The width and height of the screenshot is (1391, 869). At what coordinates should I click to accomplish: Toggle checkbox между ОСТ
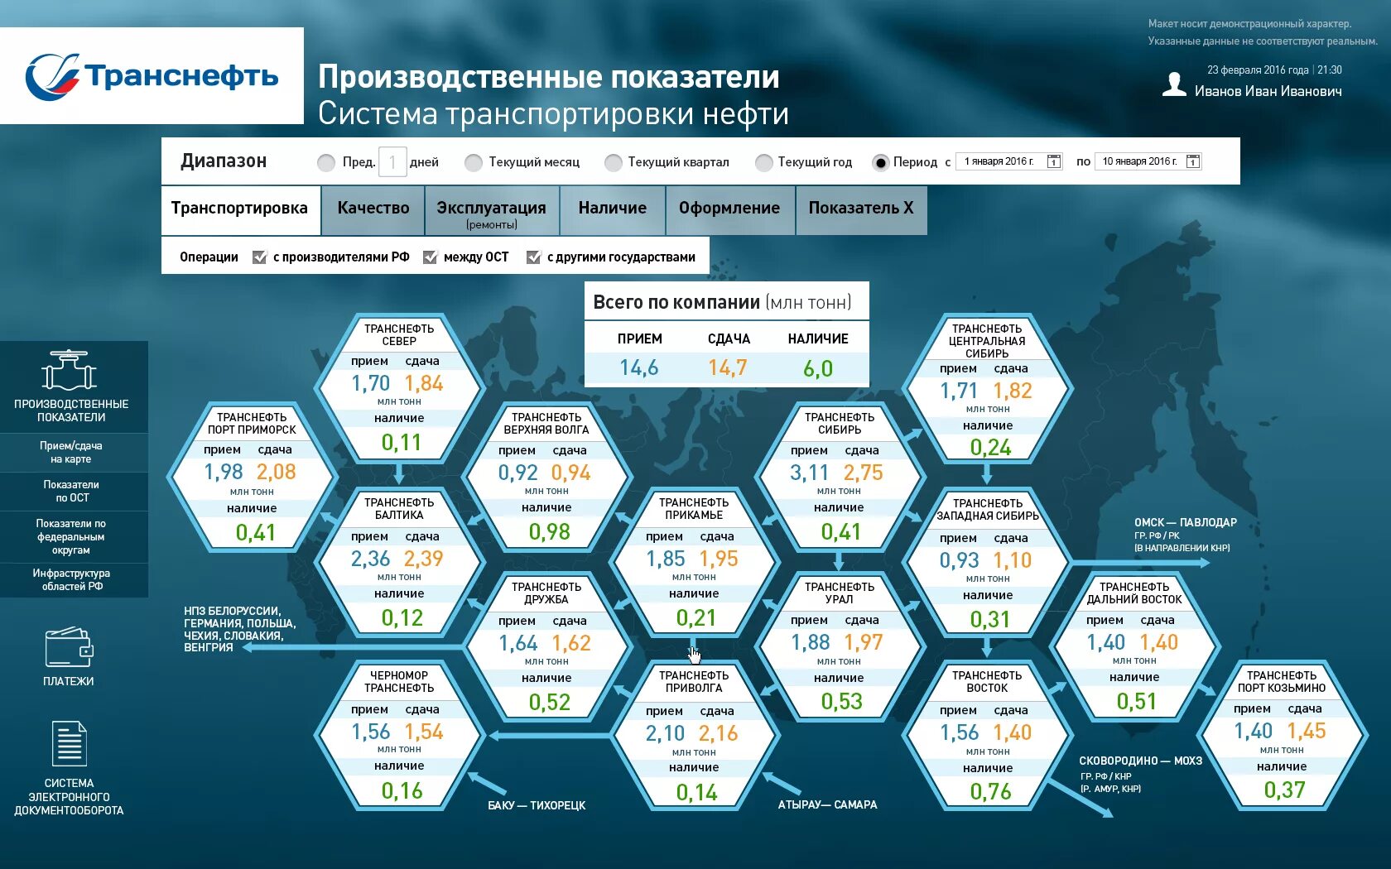tap(430, 257)
